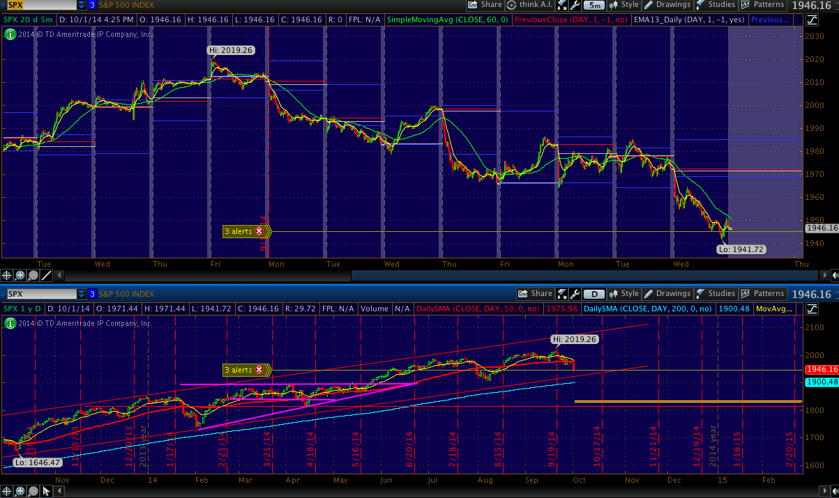Click the green info icon on upper chart
This screenshot has width=839, height=498.
point(10,31)
